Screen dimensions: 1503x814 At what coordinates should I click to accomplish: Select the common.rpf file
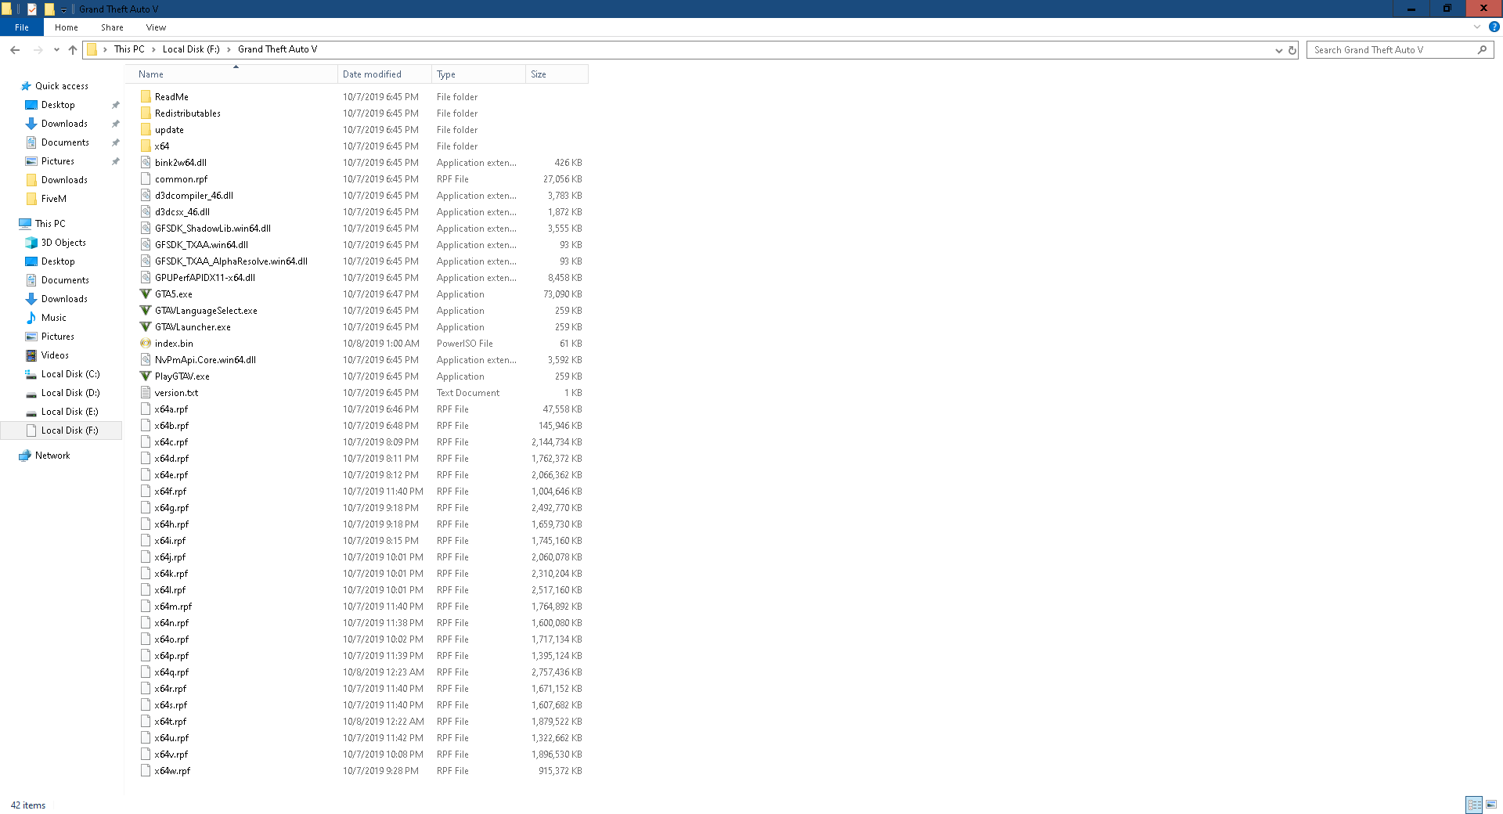(181, 179)
